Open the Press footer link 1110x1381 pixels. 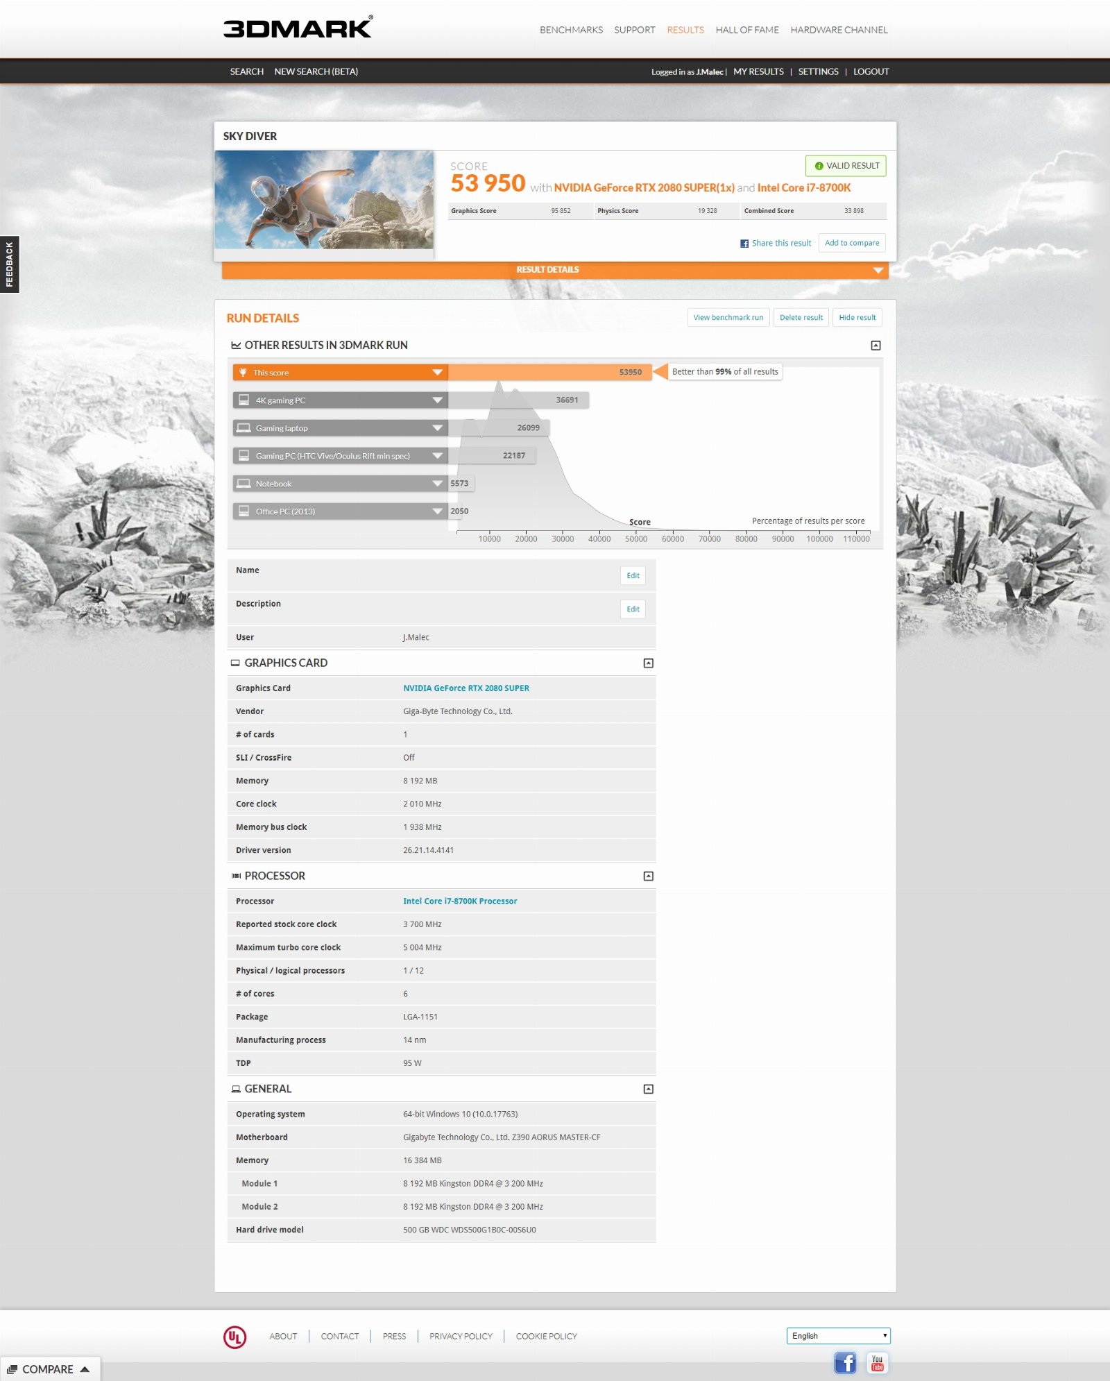394,1337
